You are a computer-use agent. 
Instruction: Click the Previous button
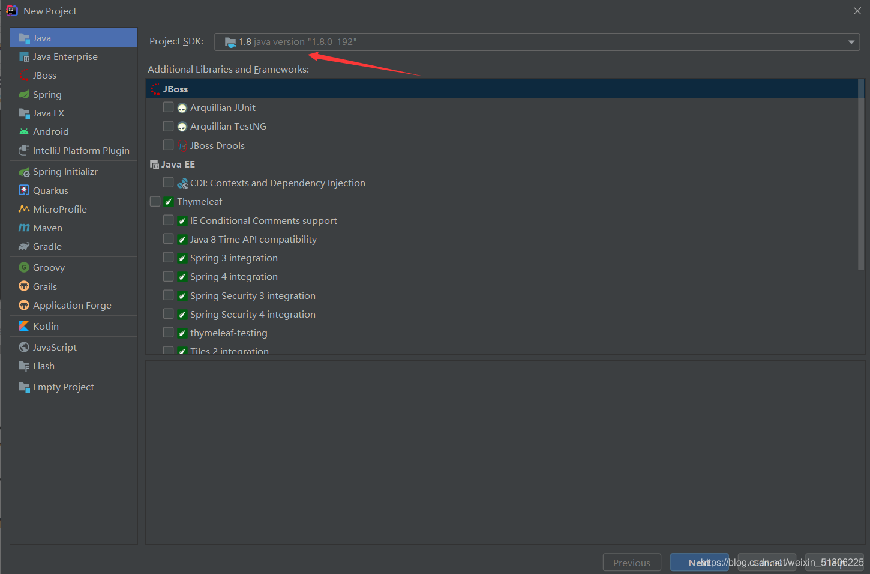pyautogui.click(x=631, y=563)
